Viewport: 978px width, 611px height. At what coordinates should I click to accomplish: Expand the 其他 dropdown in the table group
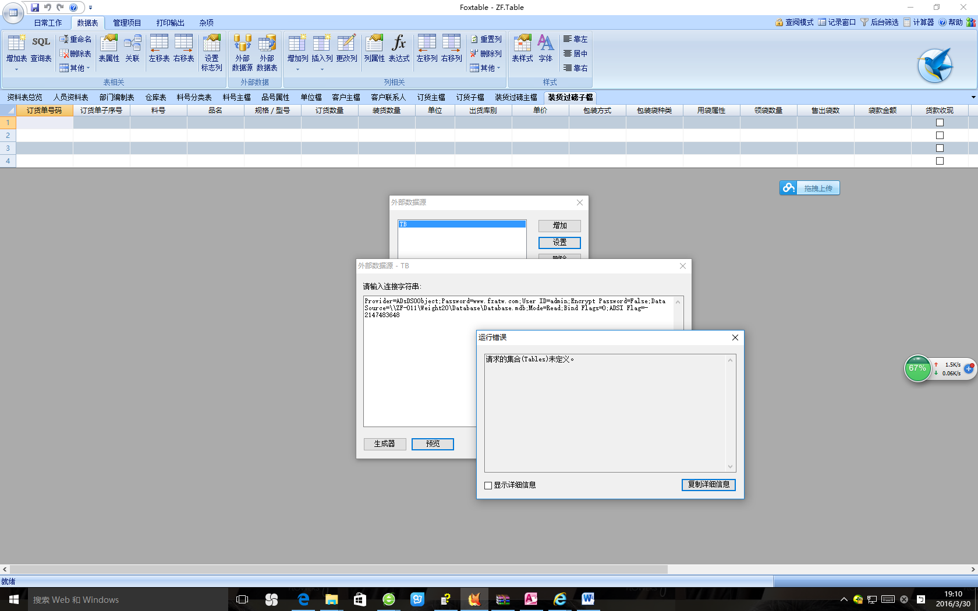pyautogui.click(x=76, y=68)
